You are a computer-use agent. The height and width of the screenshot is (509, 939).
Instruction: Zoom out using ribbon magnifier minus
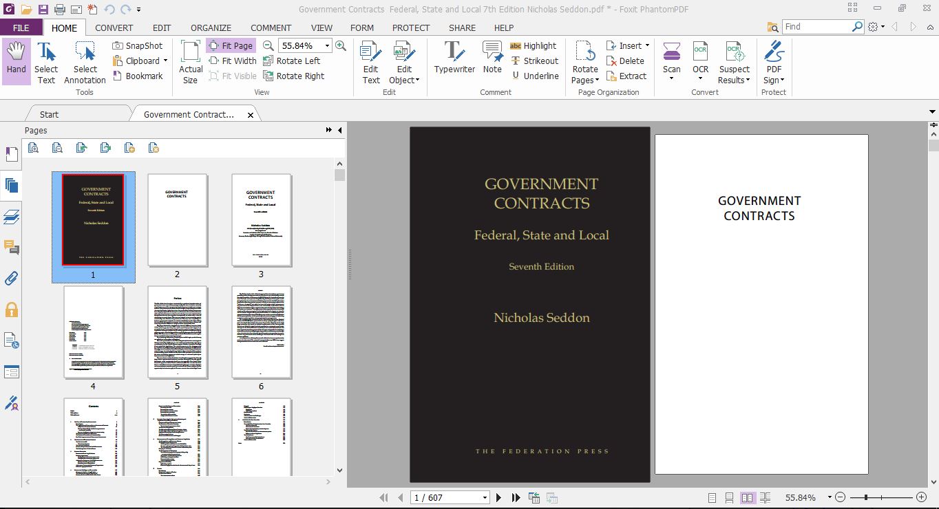pyautogui.click(x=268, y=45)
